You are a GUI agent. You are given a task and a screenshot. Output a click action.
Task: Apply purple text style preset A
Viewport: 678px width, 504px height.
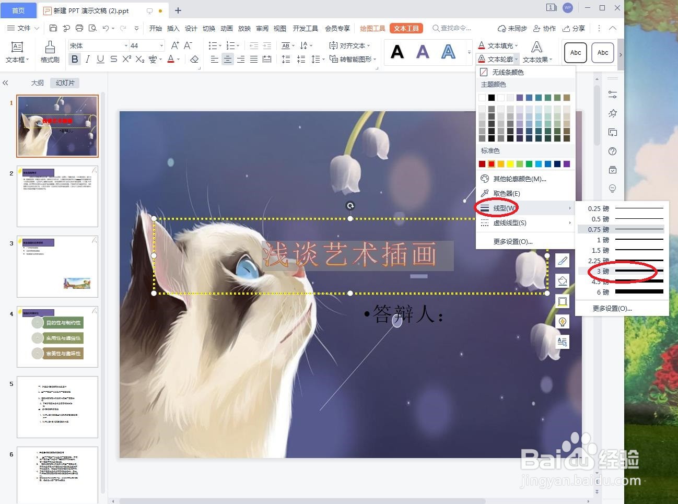(423, 52)
